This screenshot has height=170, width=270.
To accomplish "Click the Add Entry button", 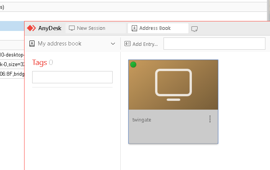I will click(x=141, y=44).
